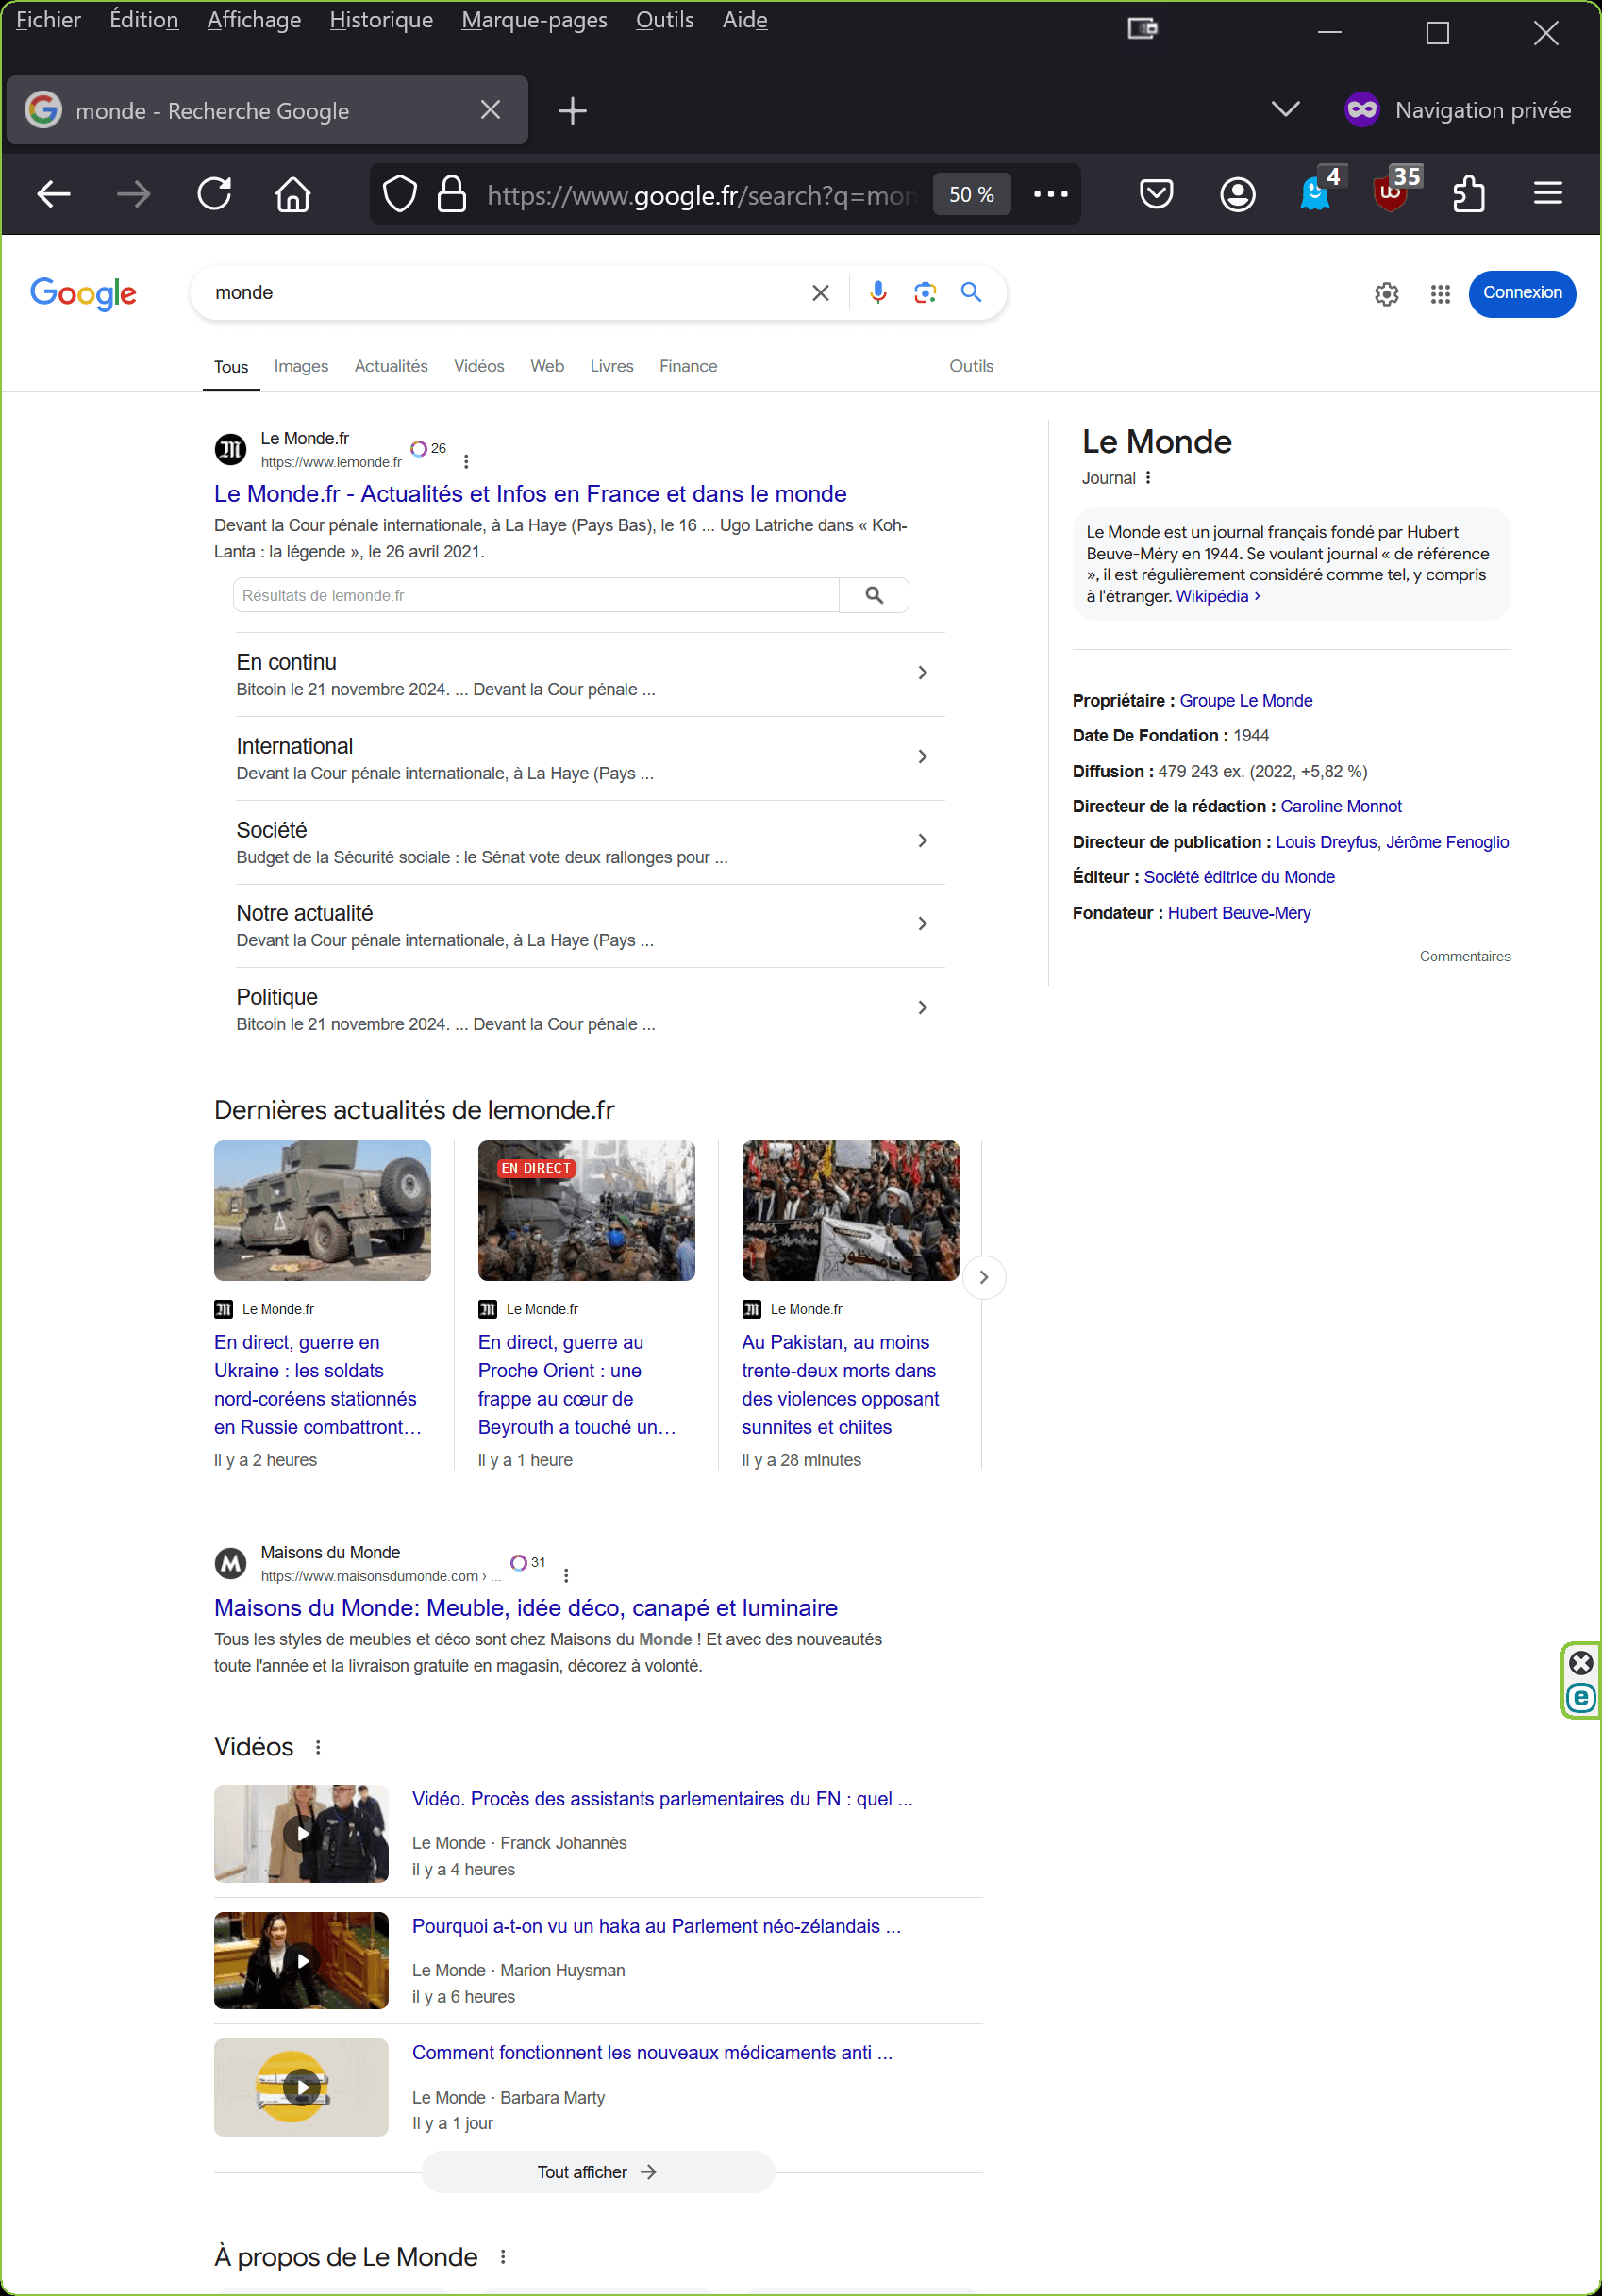Open Maisons du Monde result link
1602x2296 pixels.
(x=526, y=1608)
